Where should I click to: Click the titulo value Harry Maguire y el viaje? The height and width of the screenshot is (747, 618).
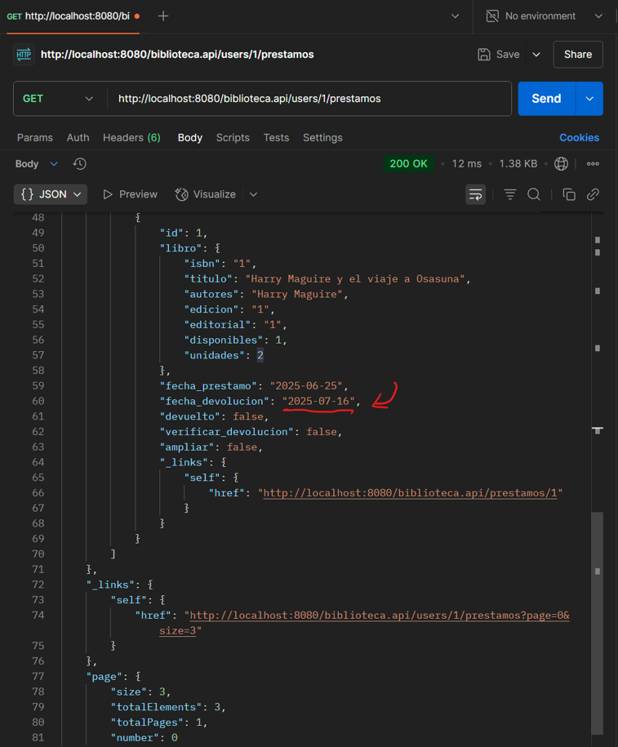[355, 278]
